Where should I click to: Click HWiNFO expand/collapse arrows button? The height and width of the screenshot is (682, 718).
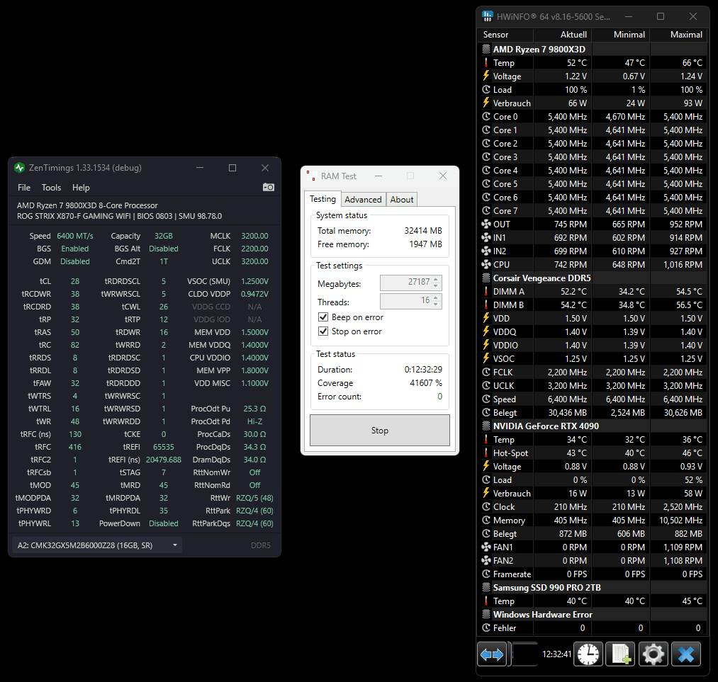492,654
